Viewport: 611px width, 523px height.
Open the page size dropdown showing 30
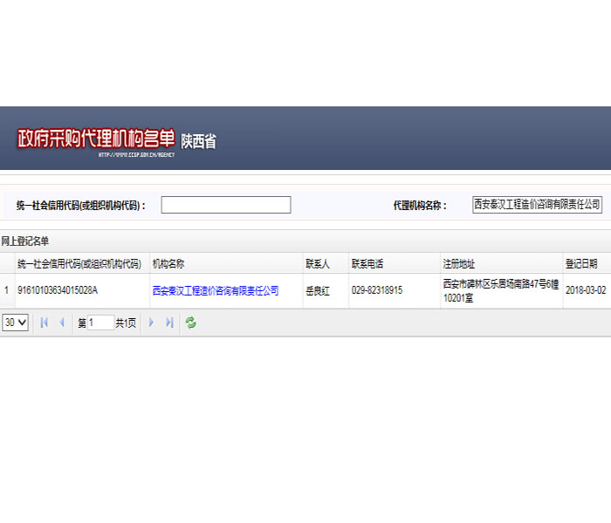pos(15,323)
